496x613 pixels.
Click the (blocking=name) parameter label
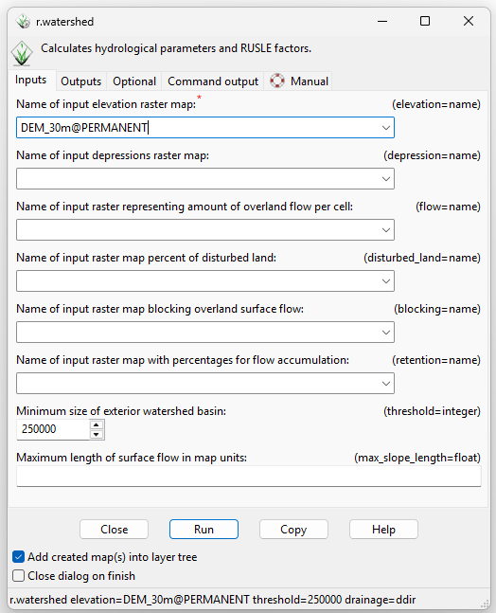tap(437, 309)
